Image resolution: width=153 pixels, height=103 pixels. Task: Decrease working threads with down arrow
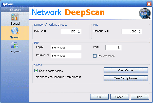point(79,33)
